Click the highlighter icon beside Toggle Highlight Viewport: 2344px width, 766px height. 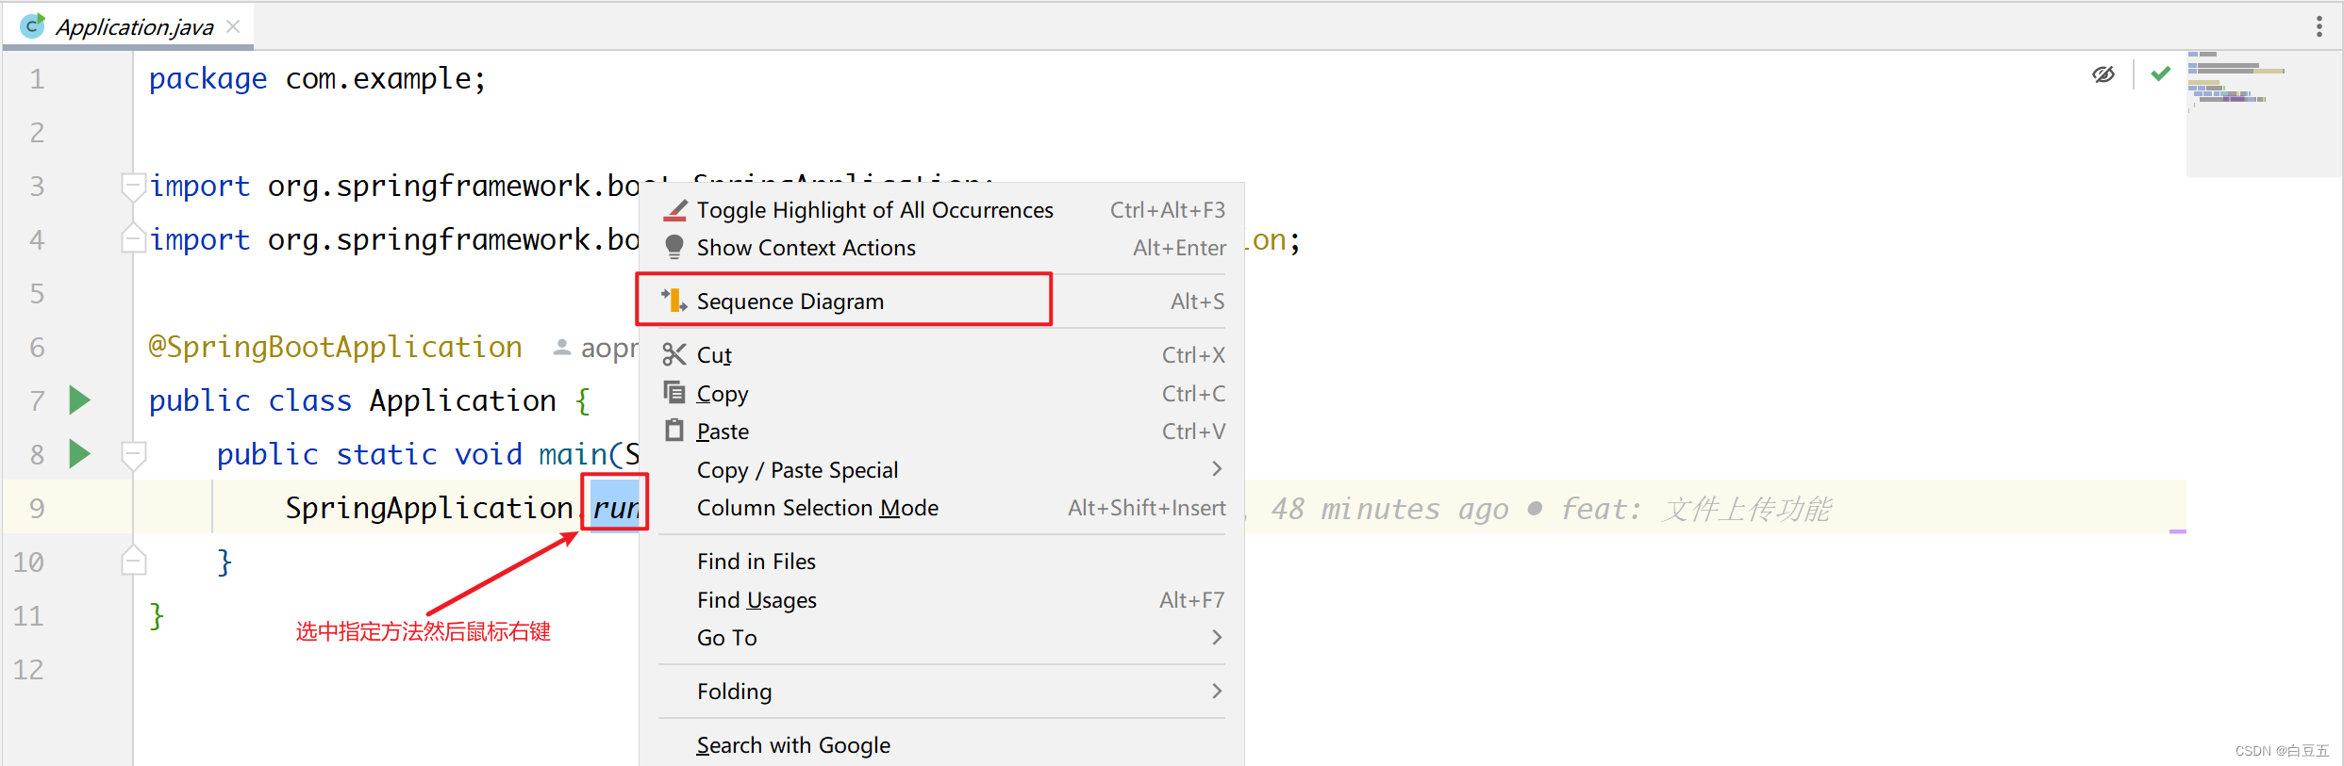click(674, 209)
